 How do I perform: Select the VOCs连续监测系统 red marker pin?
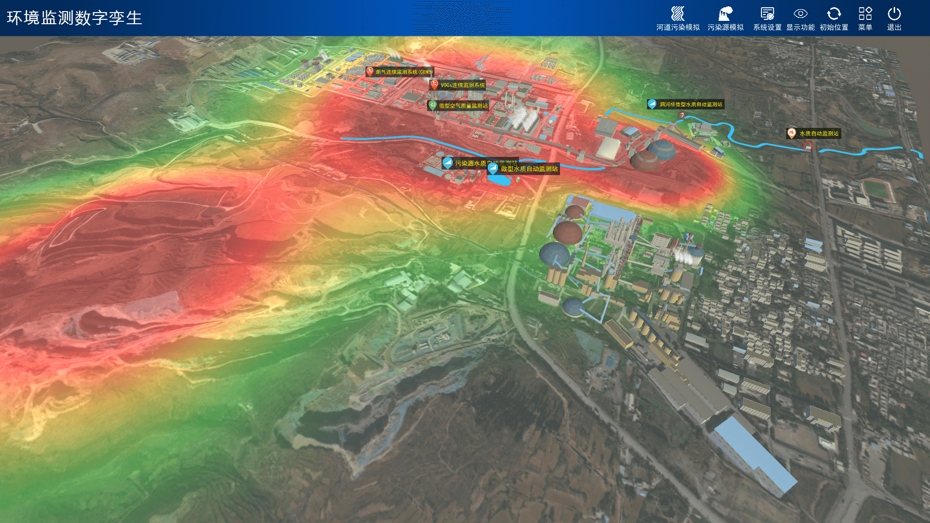tap(434, 85)
